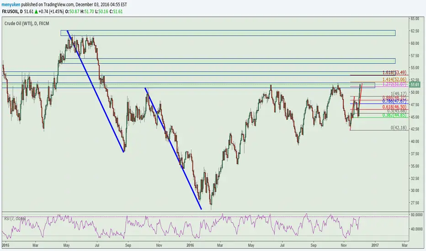Screen dimensions: 426x251
Task: Click the 0.382(44.85) Fibonacci level label
Action: (394, 115)
